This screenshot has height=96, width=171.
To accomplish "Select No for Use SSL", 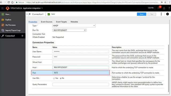I will pos(61,78).
